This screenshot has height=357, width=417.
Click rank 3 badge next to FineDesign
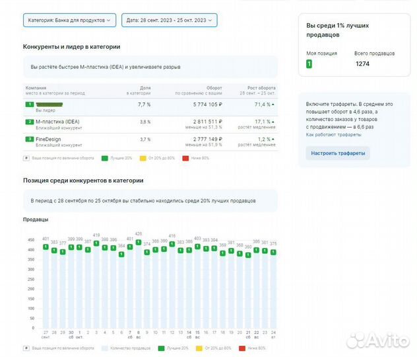pos(29,139)
